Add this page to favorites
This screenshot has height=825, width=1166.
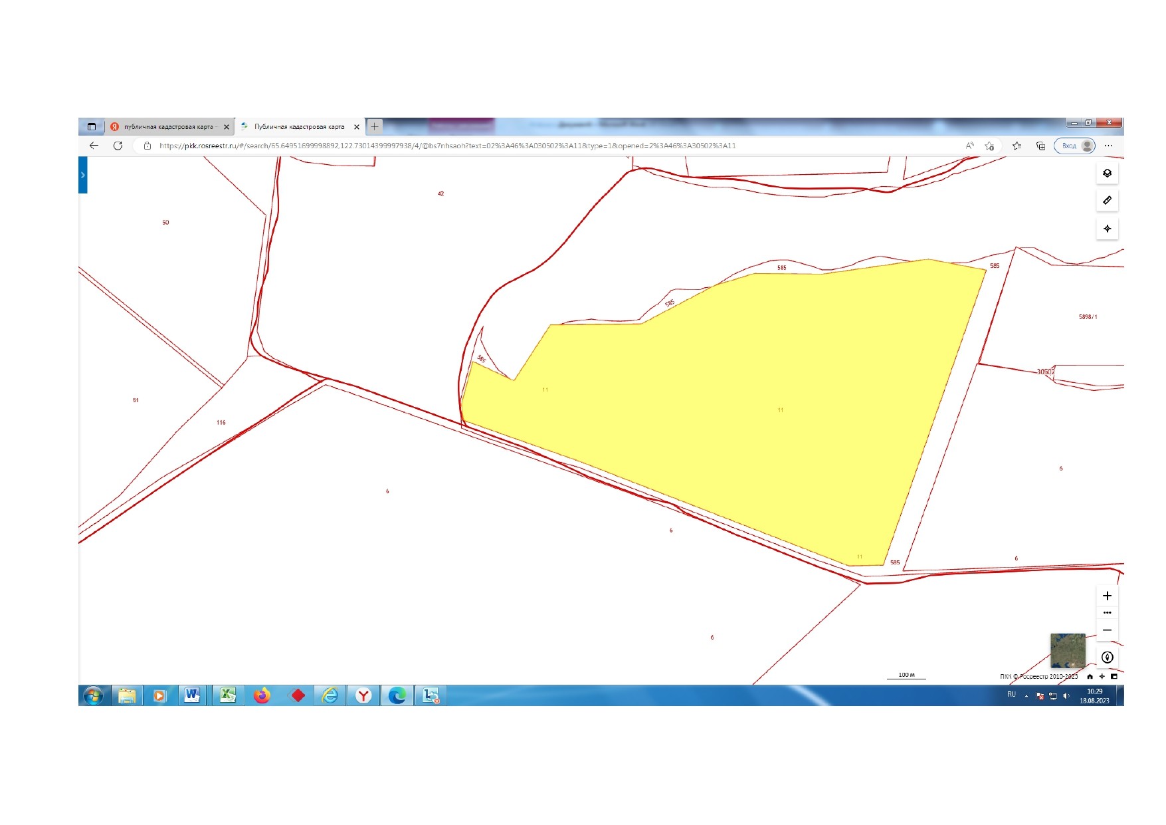click(x=989, y=146)
